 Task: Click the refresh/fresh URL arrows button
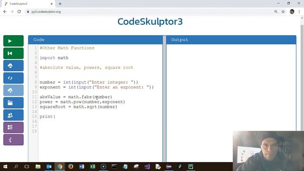[x=13, y=78]
